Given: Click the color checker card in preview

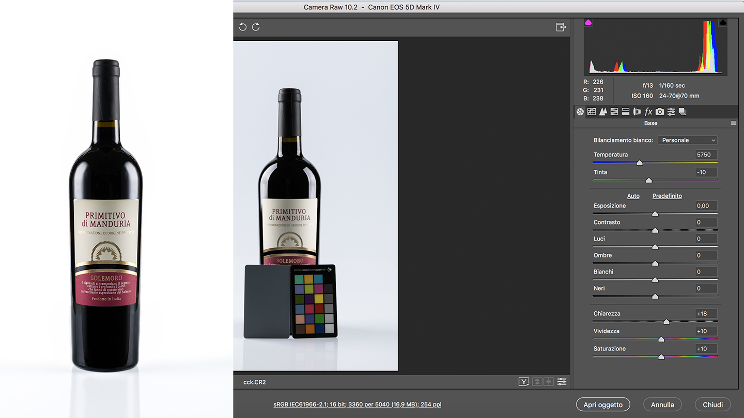Looking at the screenshot, I should (x=314, y=301).
